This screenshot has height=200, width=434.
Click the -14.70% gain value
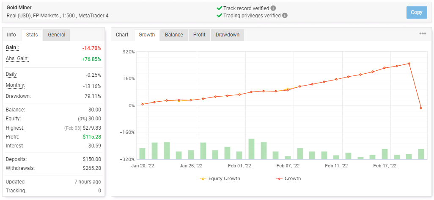[x=92, y=48]
